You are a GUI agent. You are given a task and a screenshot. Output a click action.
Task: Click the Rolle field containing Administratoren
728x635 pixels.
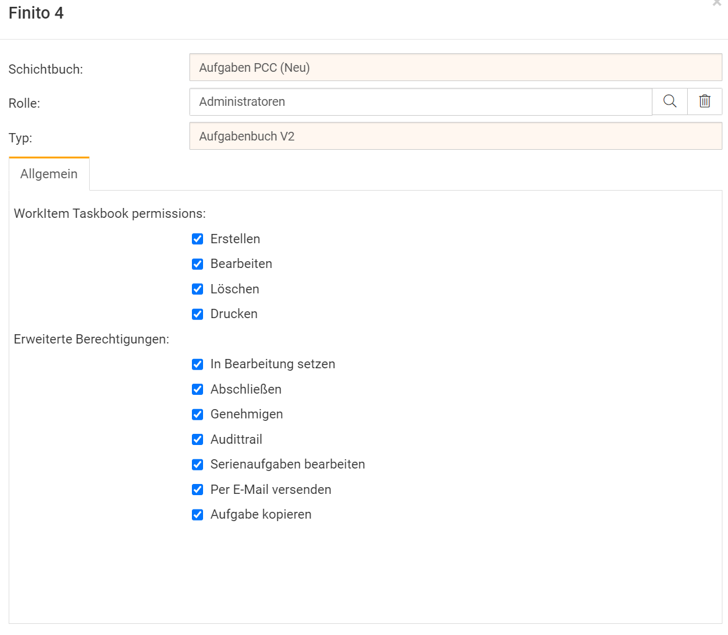(420, 102)
